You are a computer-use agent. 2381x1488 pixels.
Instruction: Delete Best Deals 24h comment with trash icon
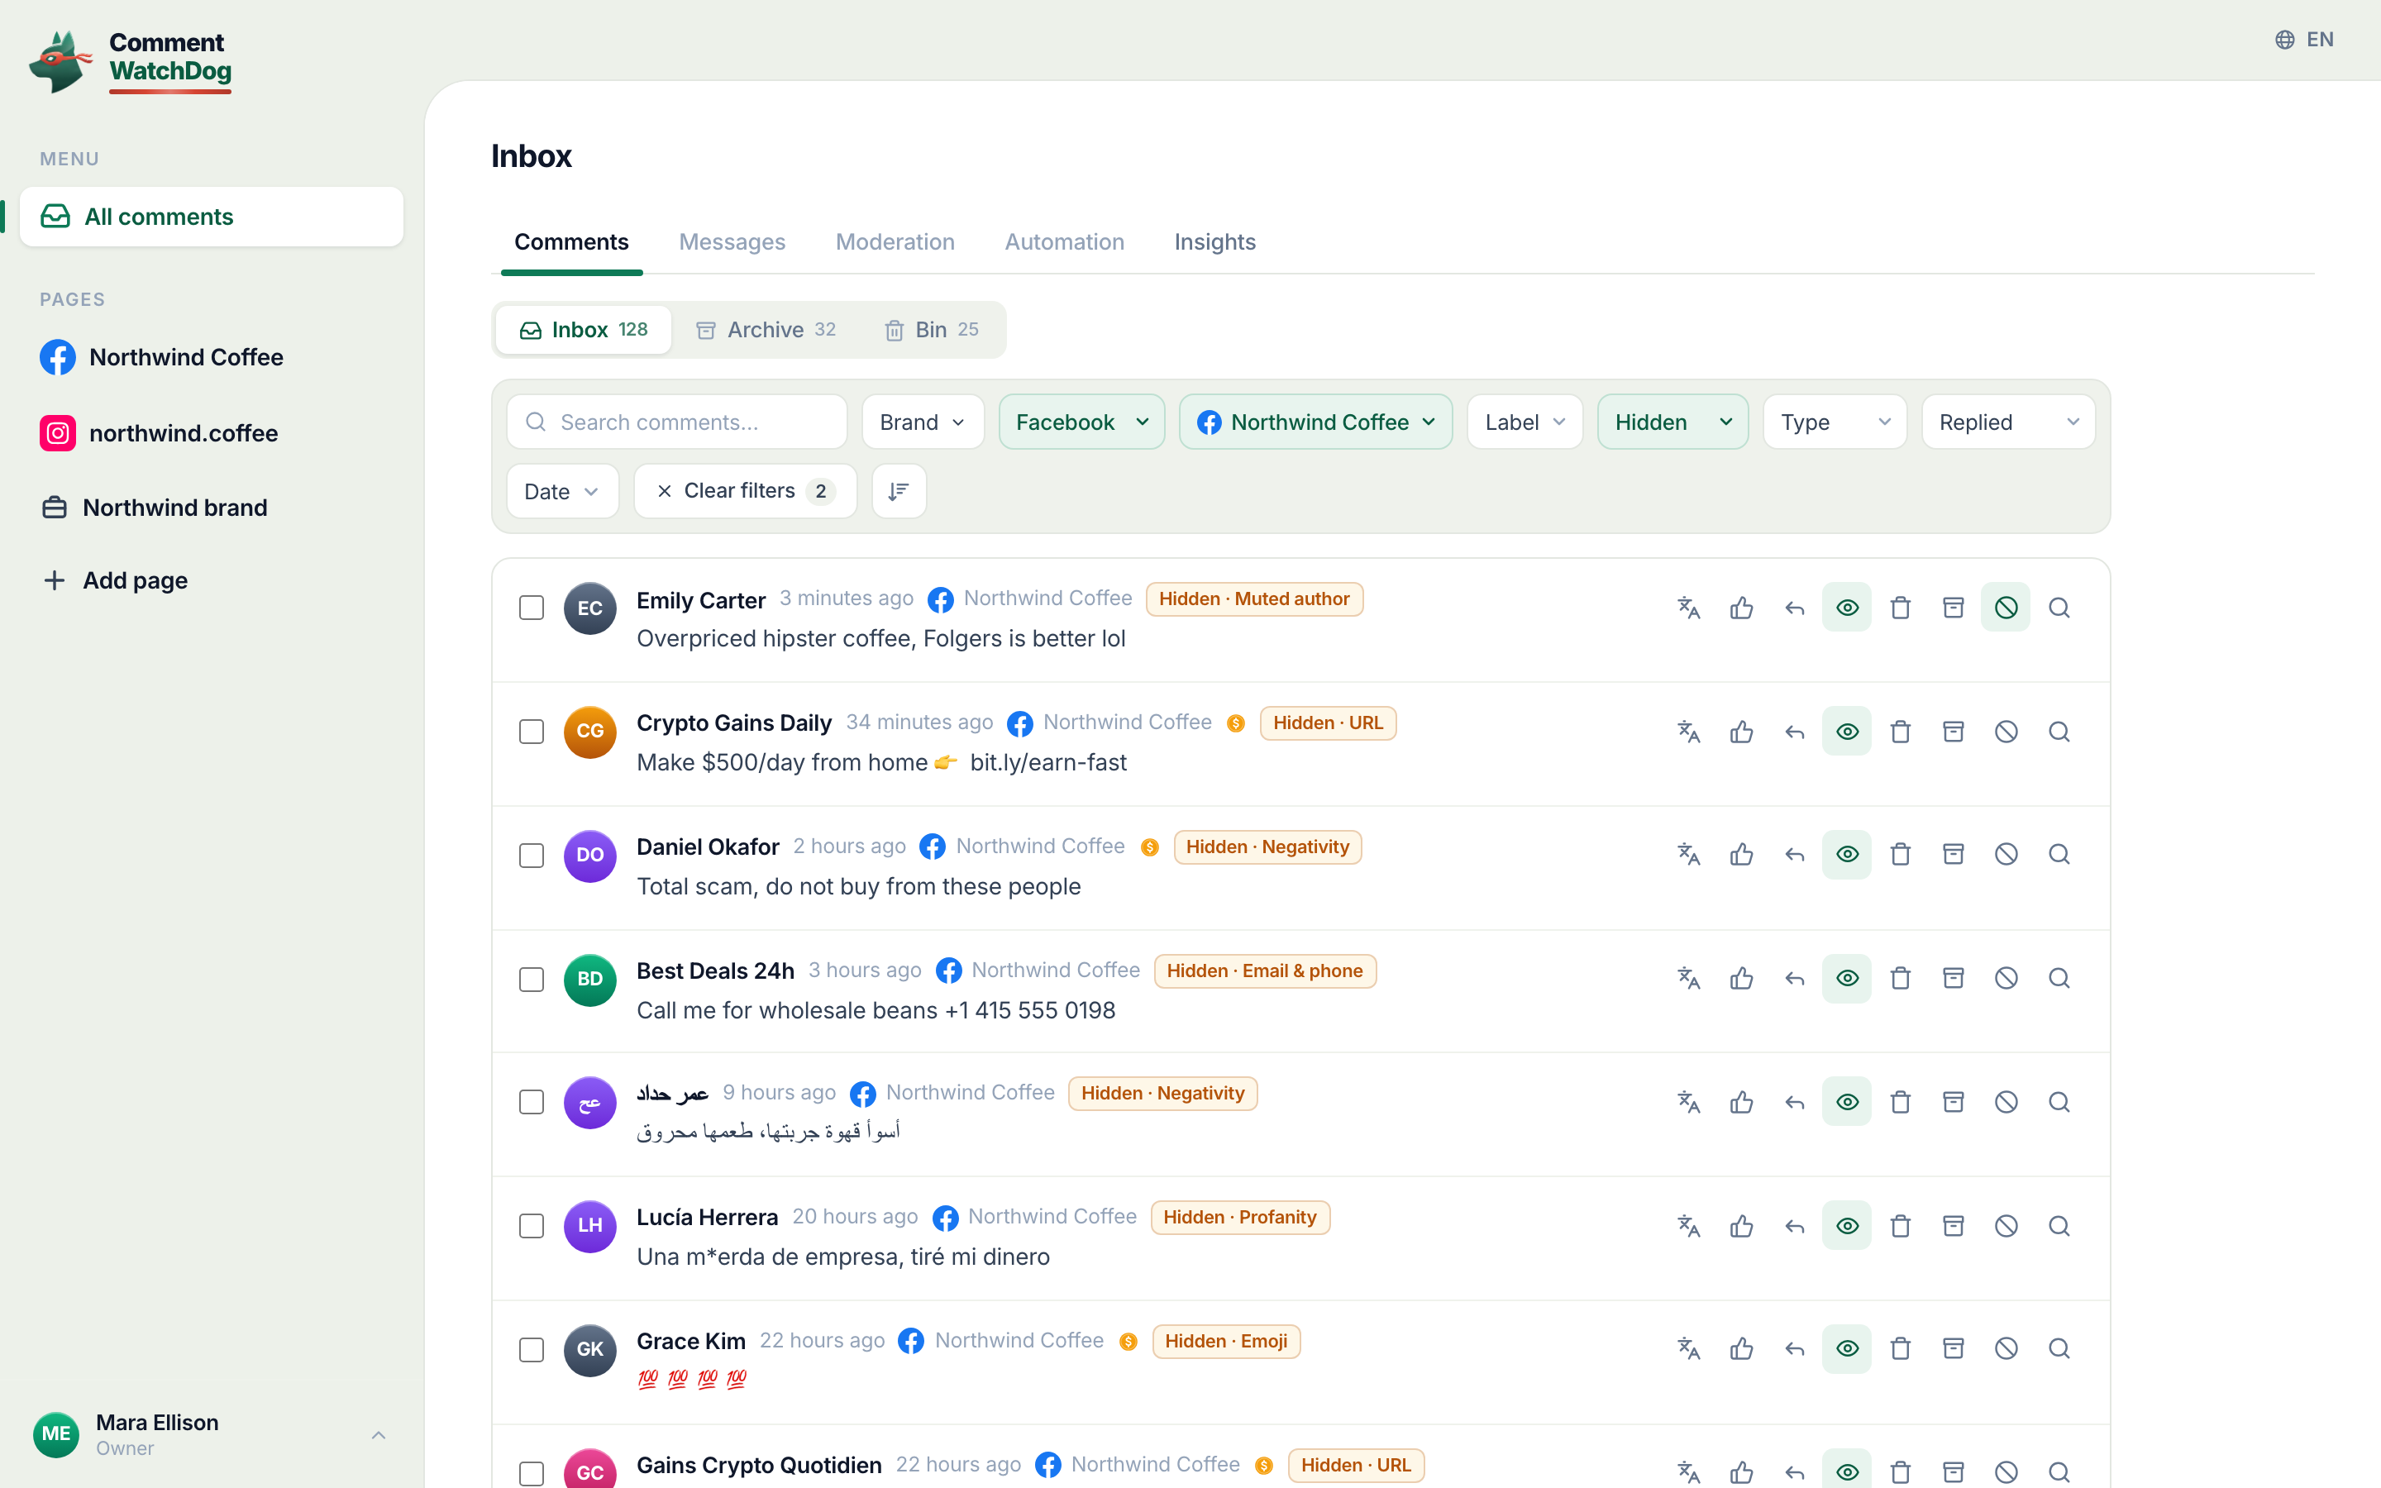click(x=1901, y=978)
